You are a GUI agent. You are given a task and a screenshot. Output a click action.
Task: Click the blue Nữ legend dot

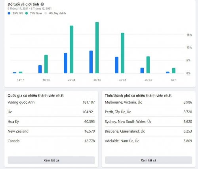pos(9,13)
